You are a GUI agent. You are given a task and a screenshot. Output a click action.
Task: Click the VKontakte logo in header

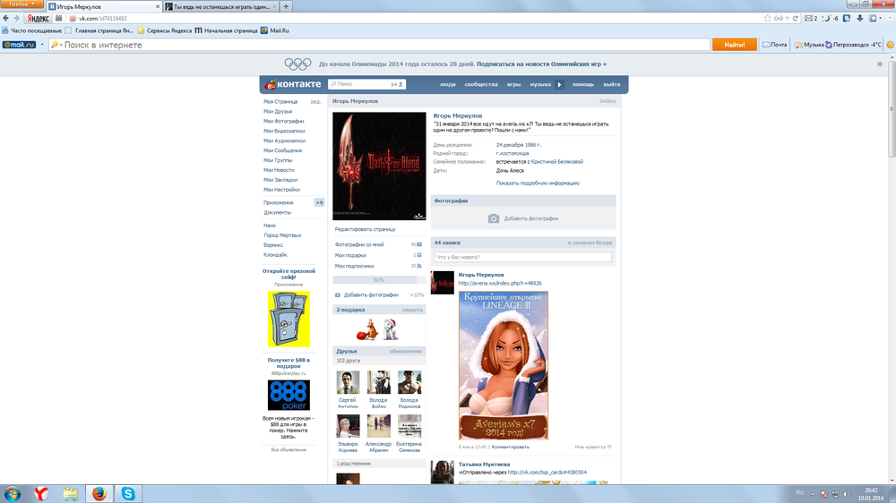click(291, 84)
